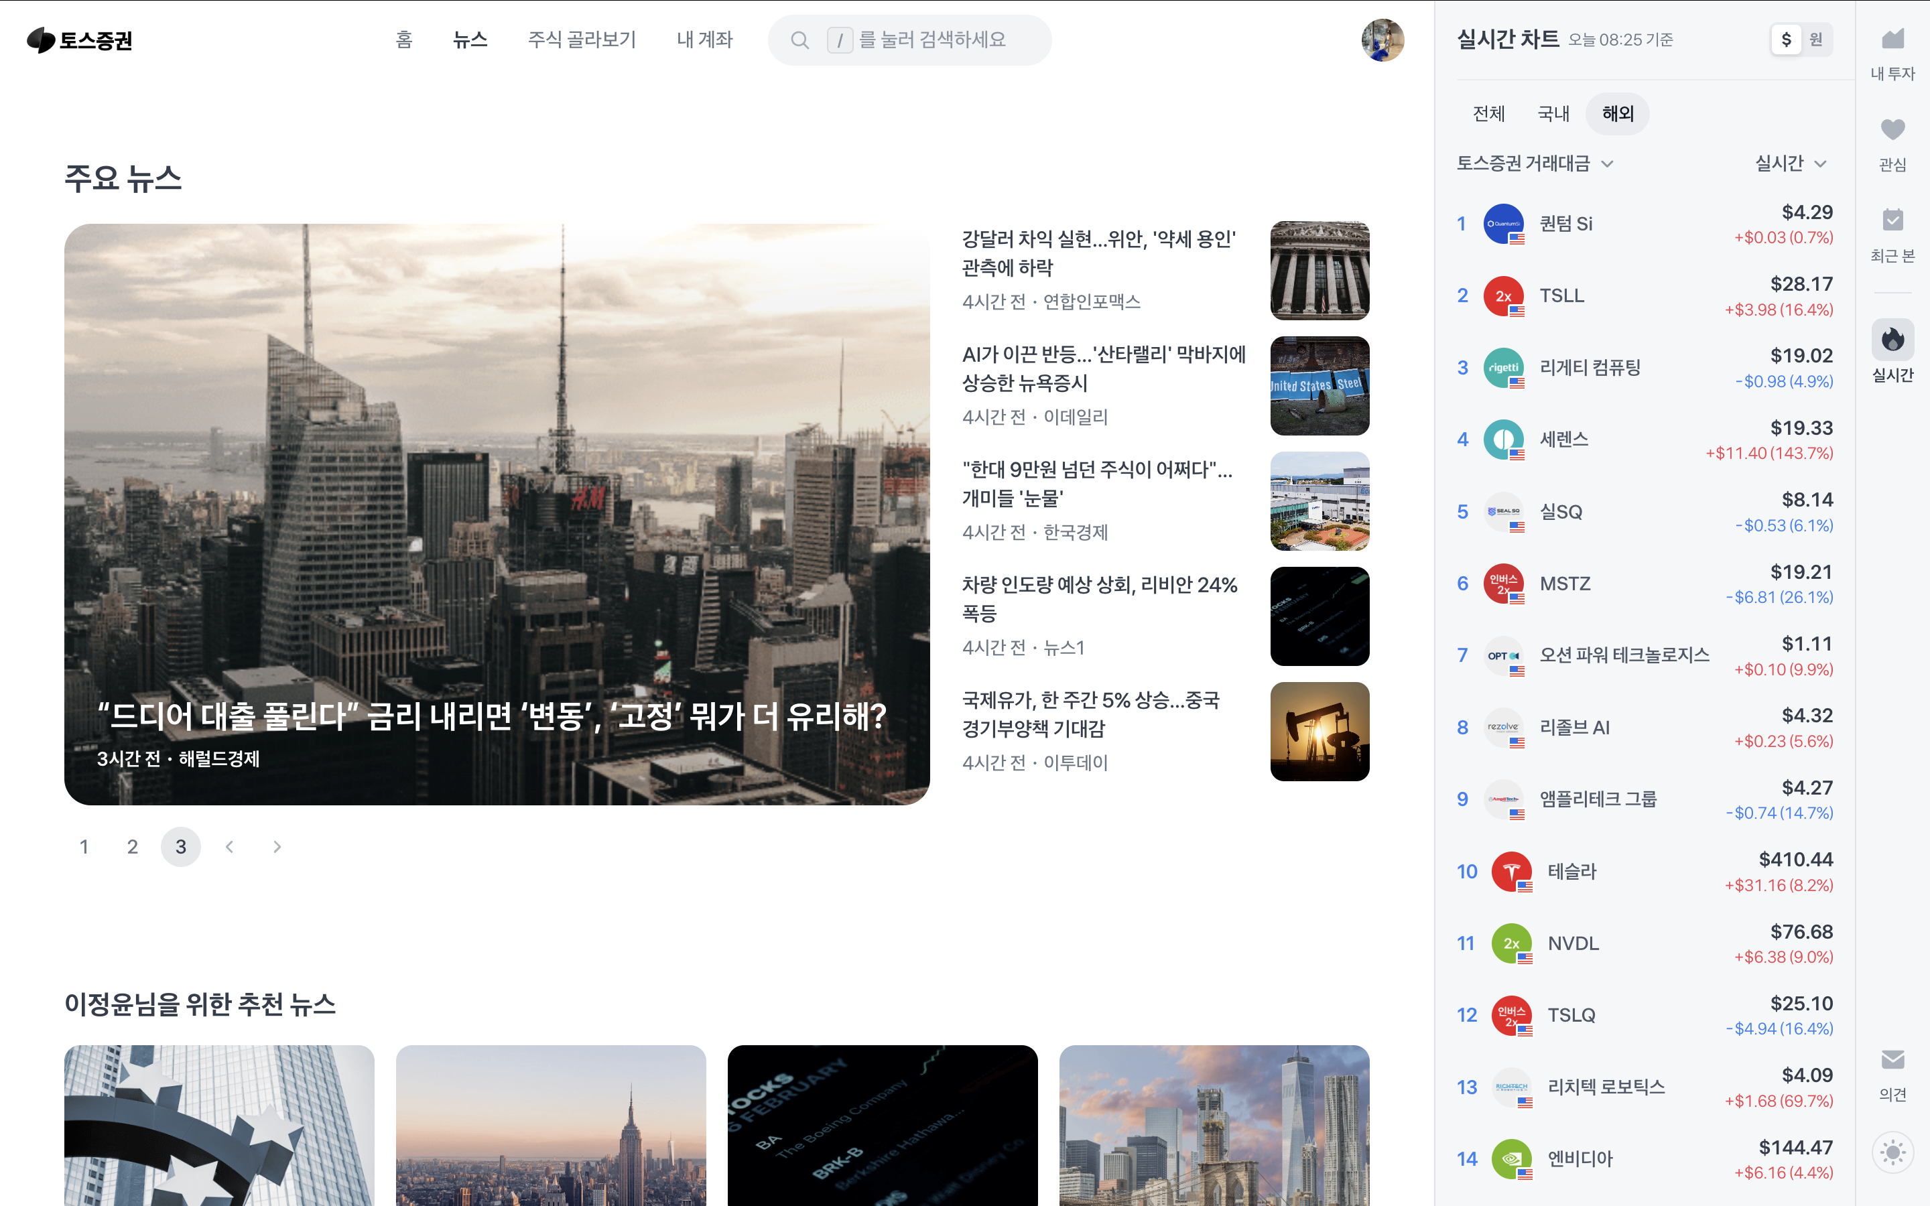Switch currency to 원

pyautogui.click(x=1816, y=40)
